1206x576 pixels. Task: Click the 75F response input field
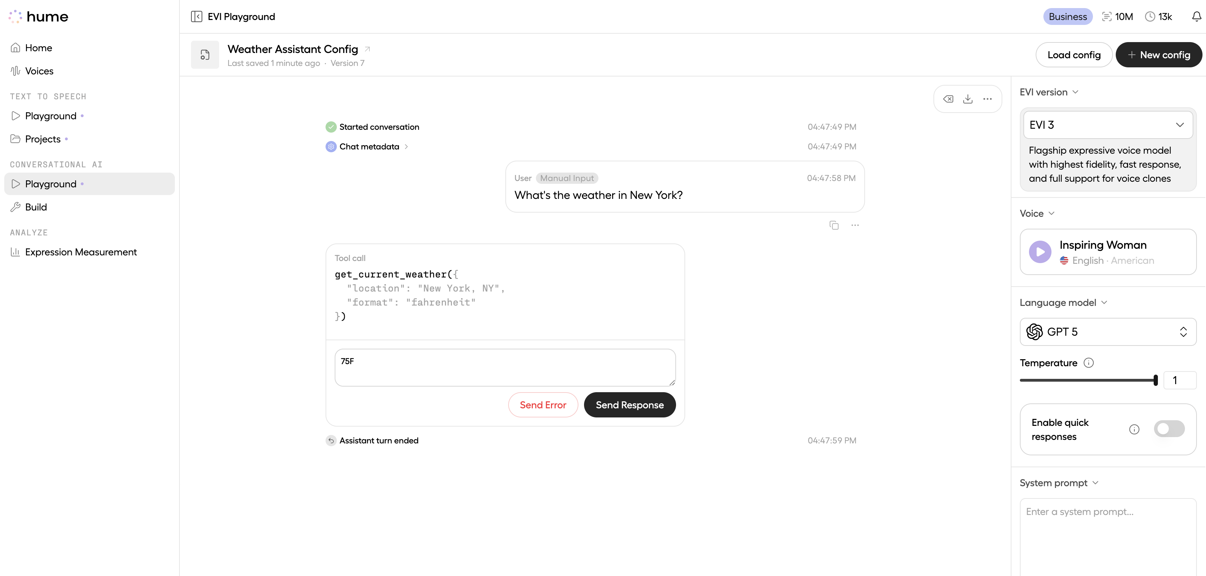[505, 368]
